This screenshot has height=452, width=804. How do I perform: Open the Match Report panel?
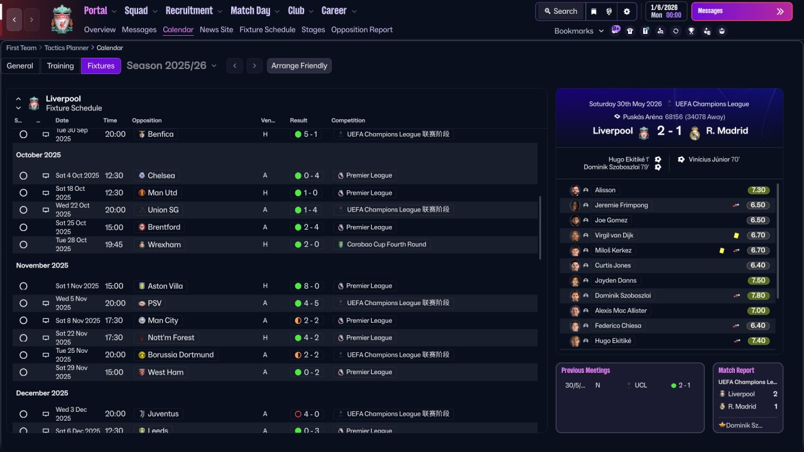(748, 397)
